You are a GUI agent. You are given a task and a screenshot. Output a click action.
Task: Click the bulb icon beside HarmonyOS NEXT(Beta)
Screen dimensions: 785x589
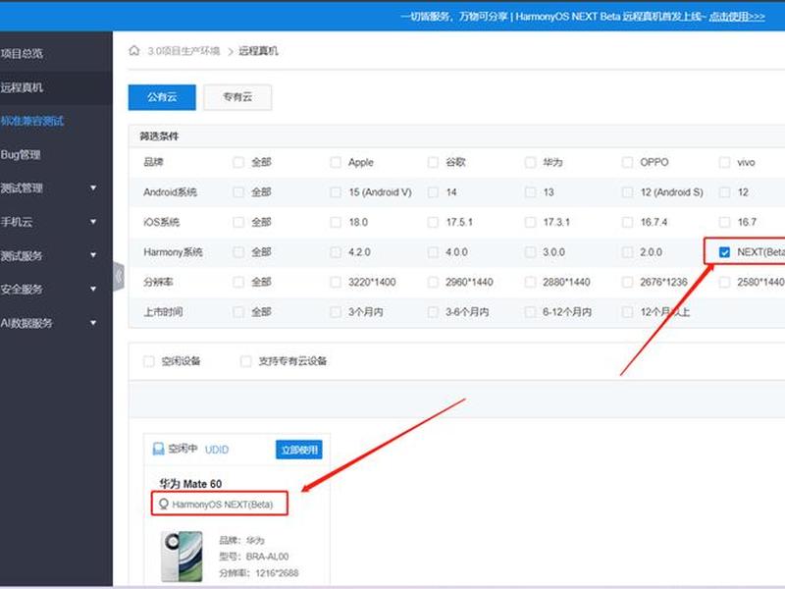163,504
